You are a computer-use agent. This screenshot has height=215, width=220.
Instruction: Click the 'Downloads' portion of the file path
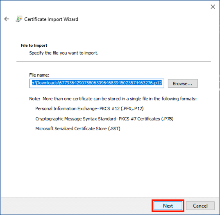click(47, 83)
